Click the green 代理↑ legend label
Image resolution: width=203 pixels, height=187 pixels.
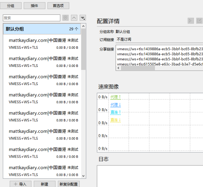point(115,97)
